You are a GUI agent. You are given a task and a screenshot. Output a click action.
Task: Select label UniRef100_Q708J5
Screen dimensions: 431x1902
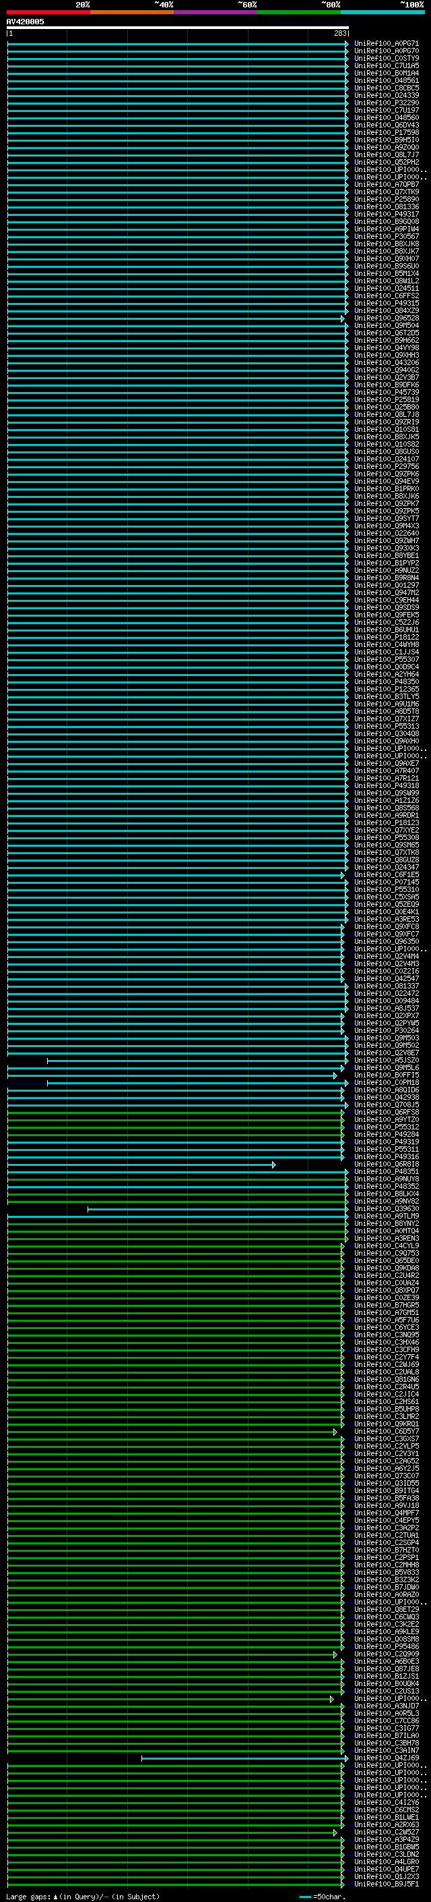[387, 1104]
